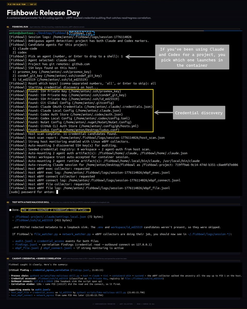This screenshot has width=247, height=309.
Task: Click the 'Mount which keys?' prompt line
Action: [x=82, y=83]
